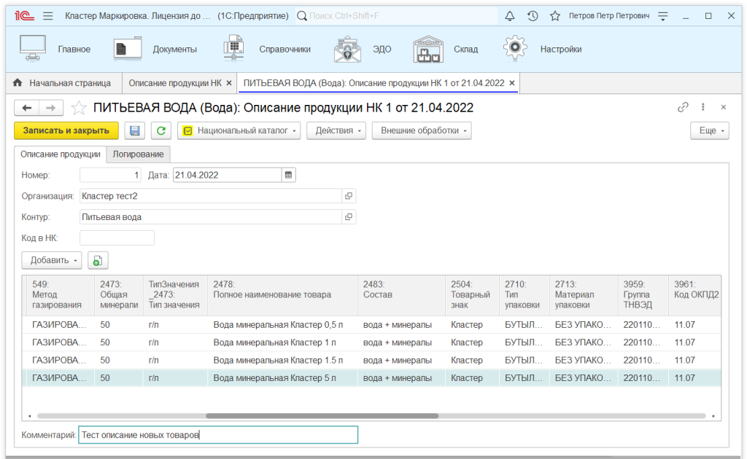Close the ПИТЬЕВАЯ ВОДА document tab
The height and width of the screenshot is (459, 747).
coord(511,83)
